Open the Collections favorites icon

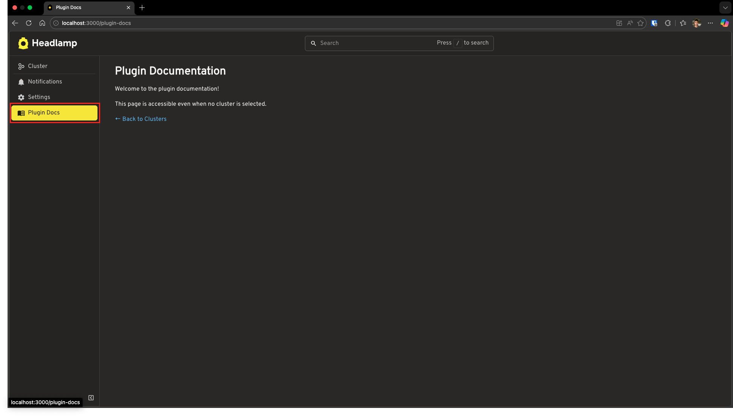(x=682, y=23)
